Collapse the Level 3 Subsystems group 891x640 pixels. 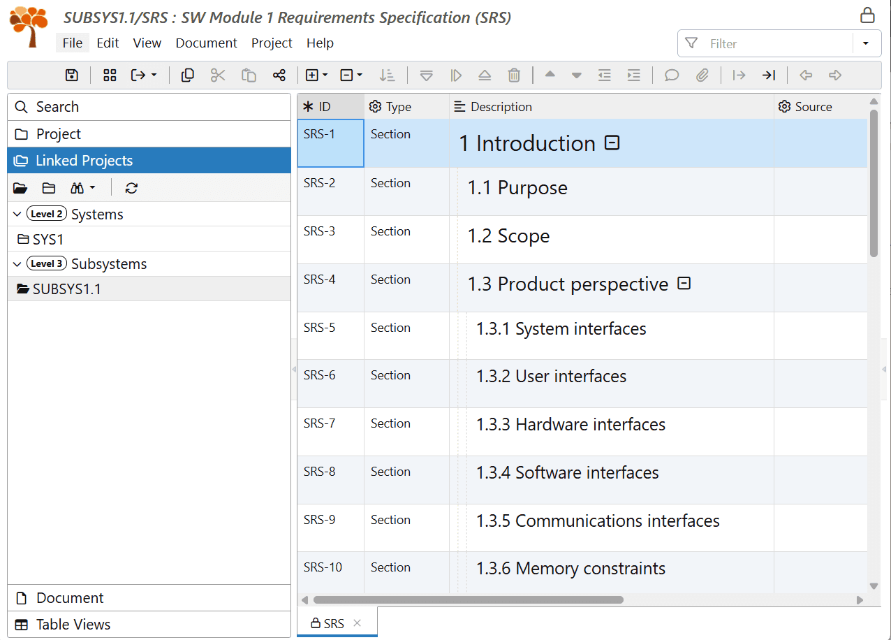17,263
